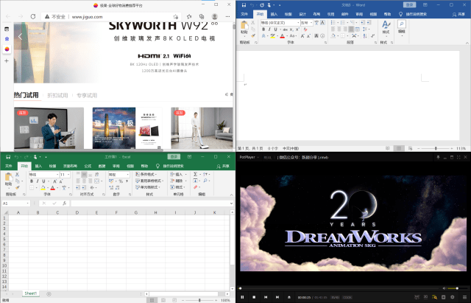Viewport: 471px width, 303px height.
Task: Click the Paste clipboard icon in Word
Action: pyautogui.click(x=244, y=26)
